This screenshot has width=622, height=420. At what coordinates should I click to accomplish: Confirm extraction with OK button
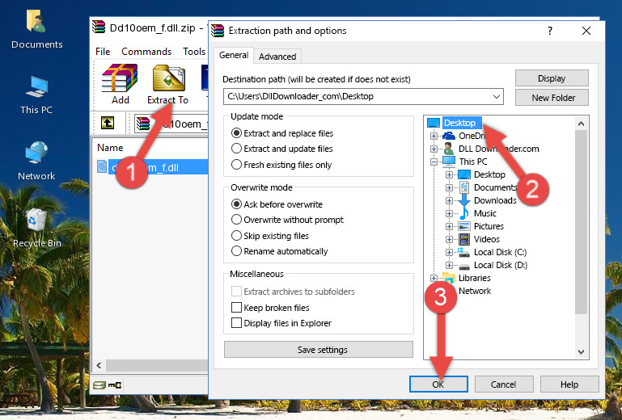point(438,384)
